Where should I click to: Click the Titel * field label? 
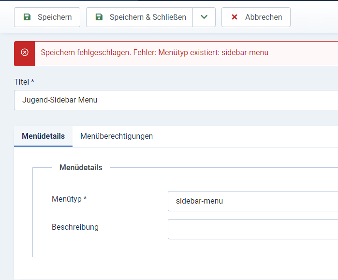click(24, 82)
